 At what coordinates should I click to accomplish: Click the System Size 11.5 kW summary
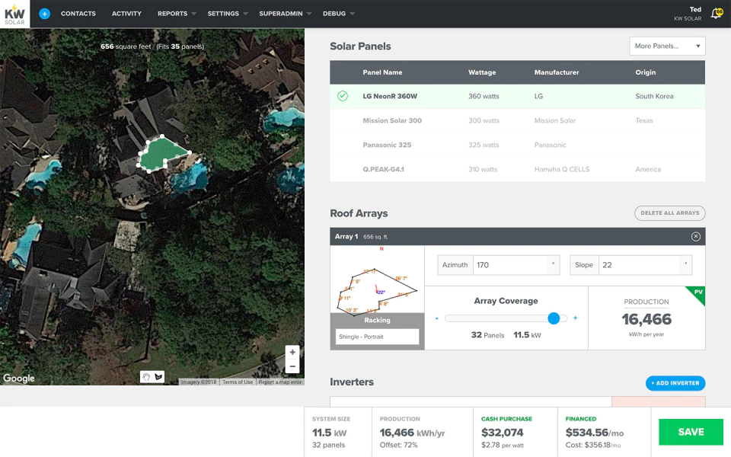tap(338, 432)
